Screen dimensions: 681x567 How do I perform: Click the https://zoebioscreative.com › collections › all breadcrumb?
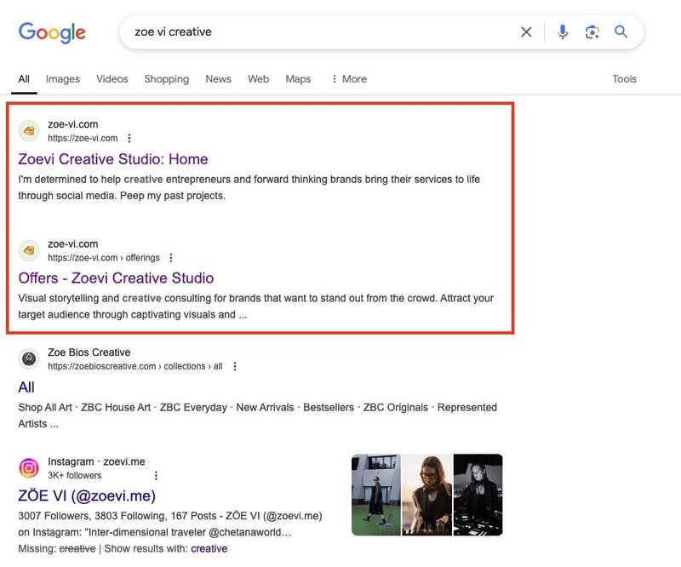135,366
